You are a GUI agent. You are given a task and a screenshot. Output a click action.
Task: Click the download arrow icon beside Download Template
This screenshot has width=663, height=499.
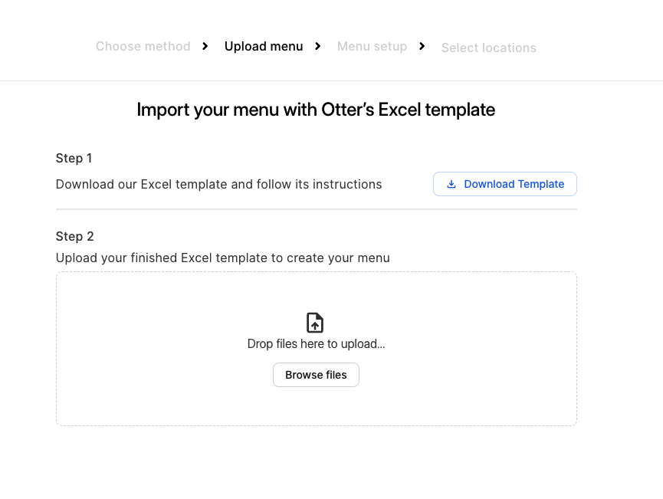pyautogui.click(x=451, y=184)
